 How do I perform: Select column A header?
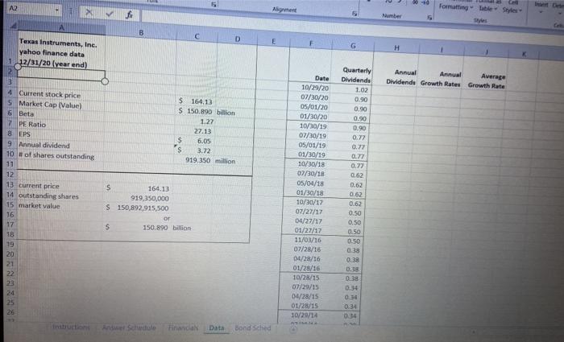[61, 27]
